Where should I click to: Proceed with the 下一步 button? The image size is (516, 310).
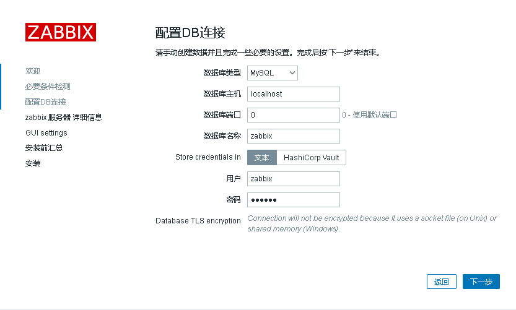point(481,282)
